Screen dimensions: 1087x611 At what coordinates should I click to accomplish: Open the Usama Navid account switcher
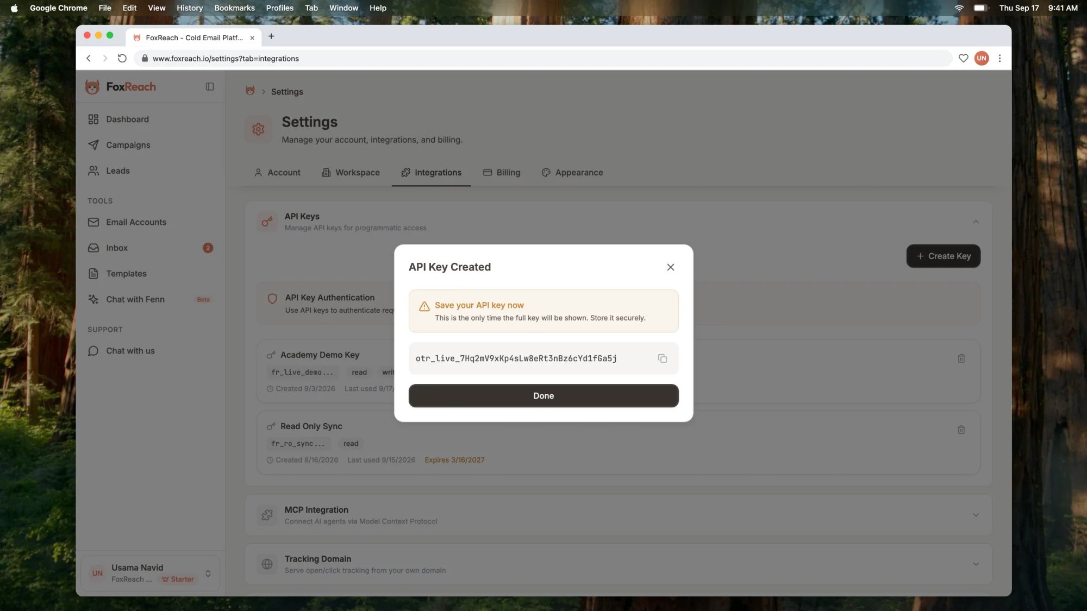(x=150, y=574)
